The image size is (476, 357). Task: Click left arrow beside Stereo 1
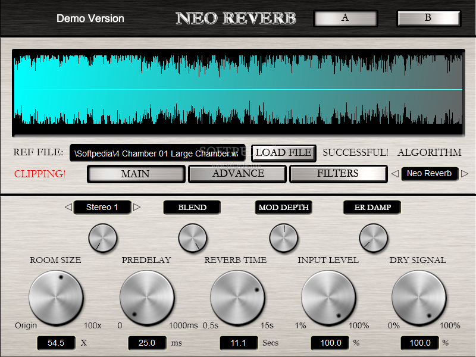(68, 207)
